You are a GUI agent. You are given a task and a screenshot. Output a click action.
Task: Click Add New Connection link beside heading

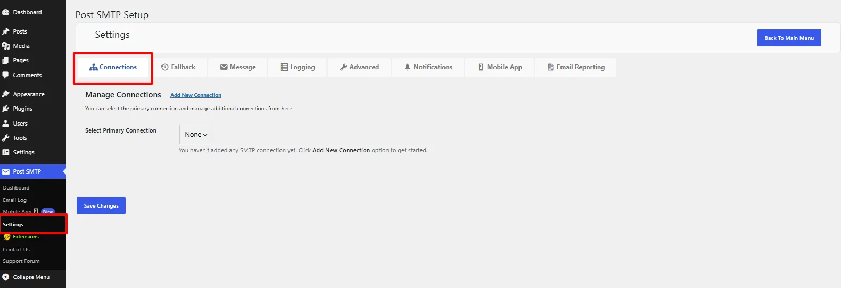pyautogui.click(x=196, y=95)
